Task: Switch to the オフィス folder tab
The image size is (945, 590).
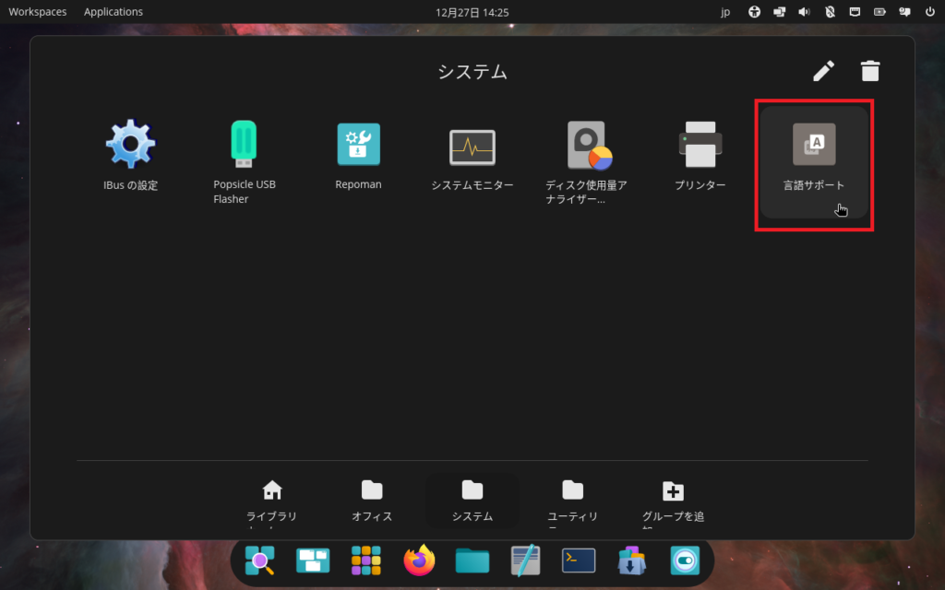Action: pos(372,501)
